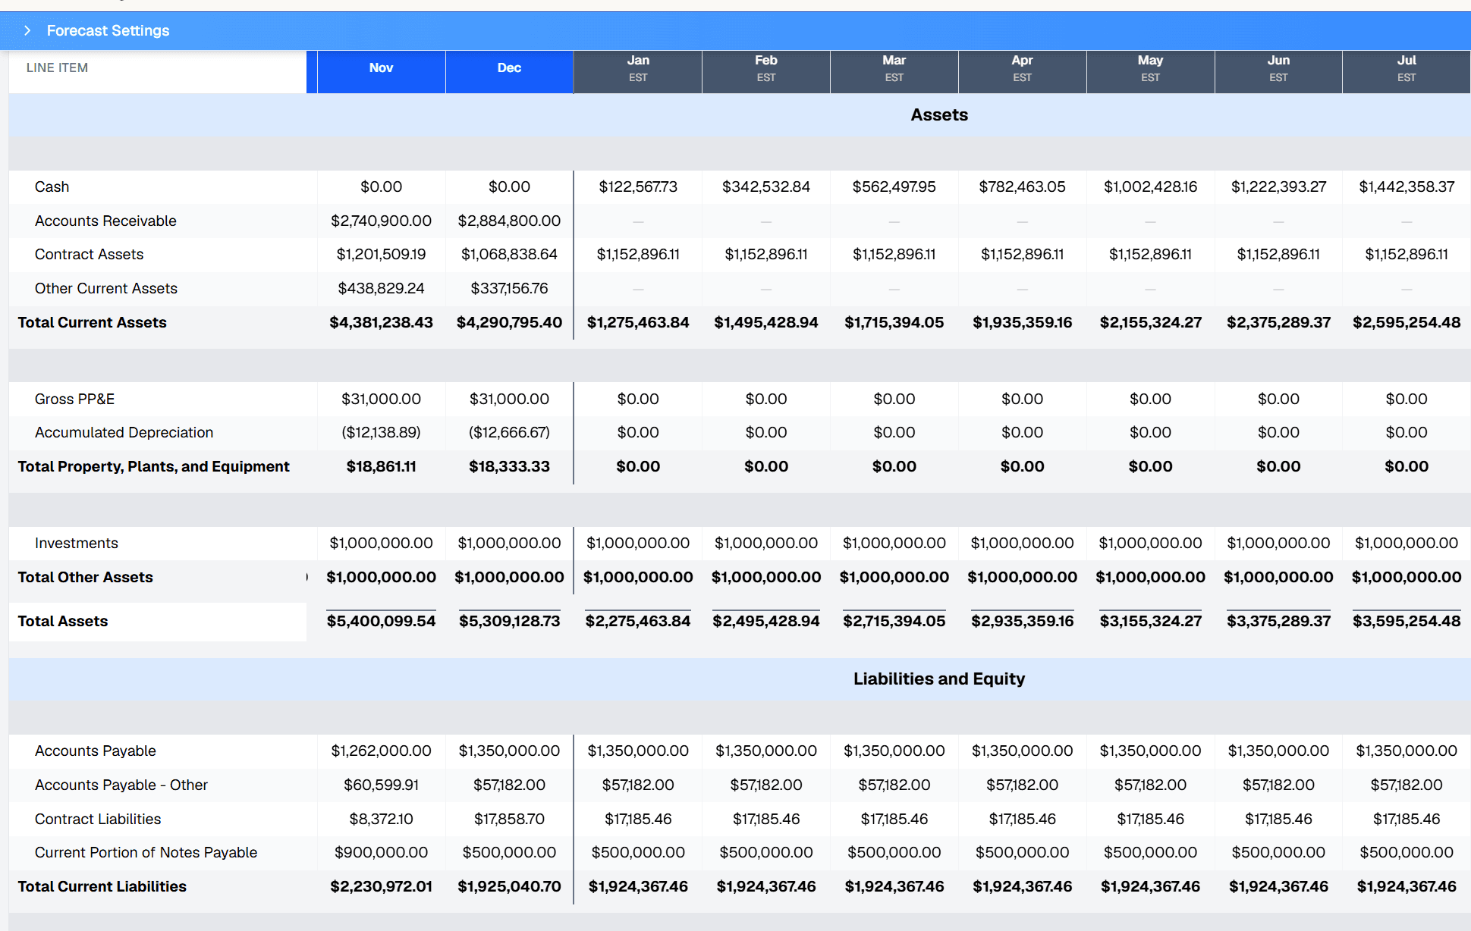
Task: Click Nov Total Current Liabilities $2,230,972.01
Action: [381, 886]
